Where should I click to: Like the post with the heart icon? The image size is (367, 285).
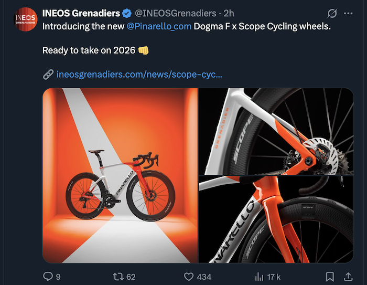pyautogui.click(x=190, y=276)
